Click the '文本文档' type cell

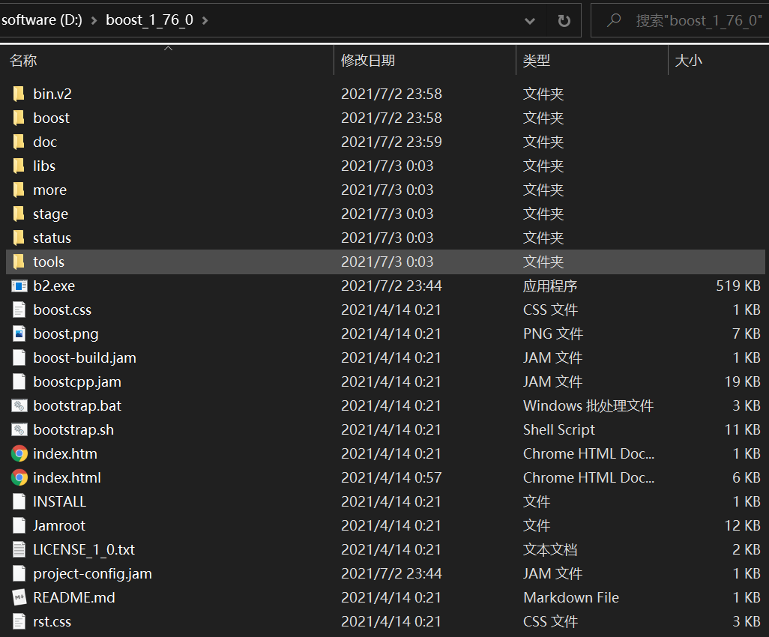click(x=550, y=550)
